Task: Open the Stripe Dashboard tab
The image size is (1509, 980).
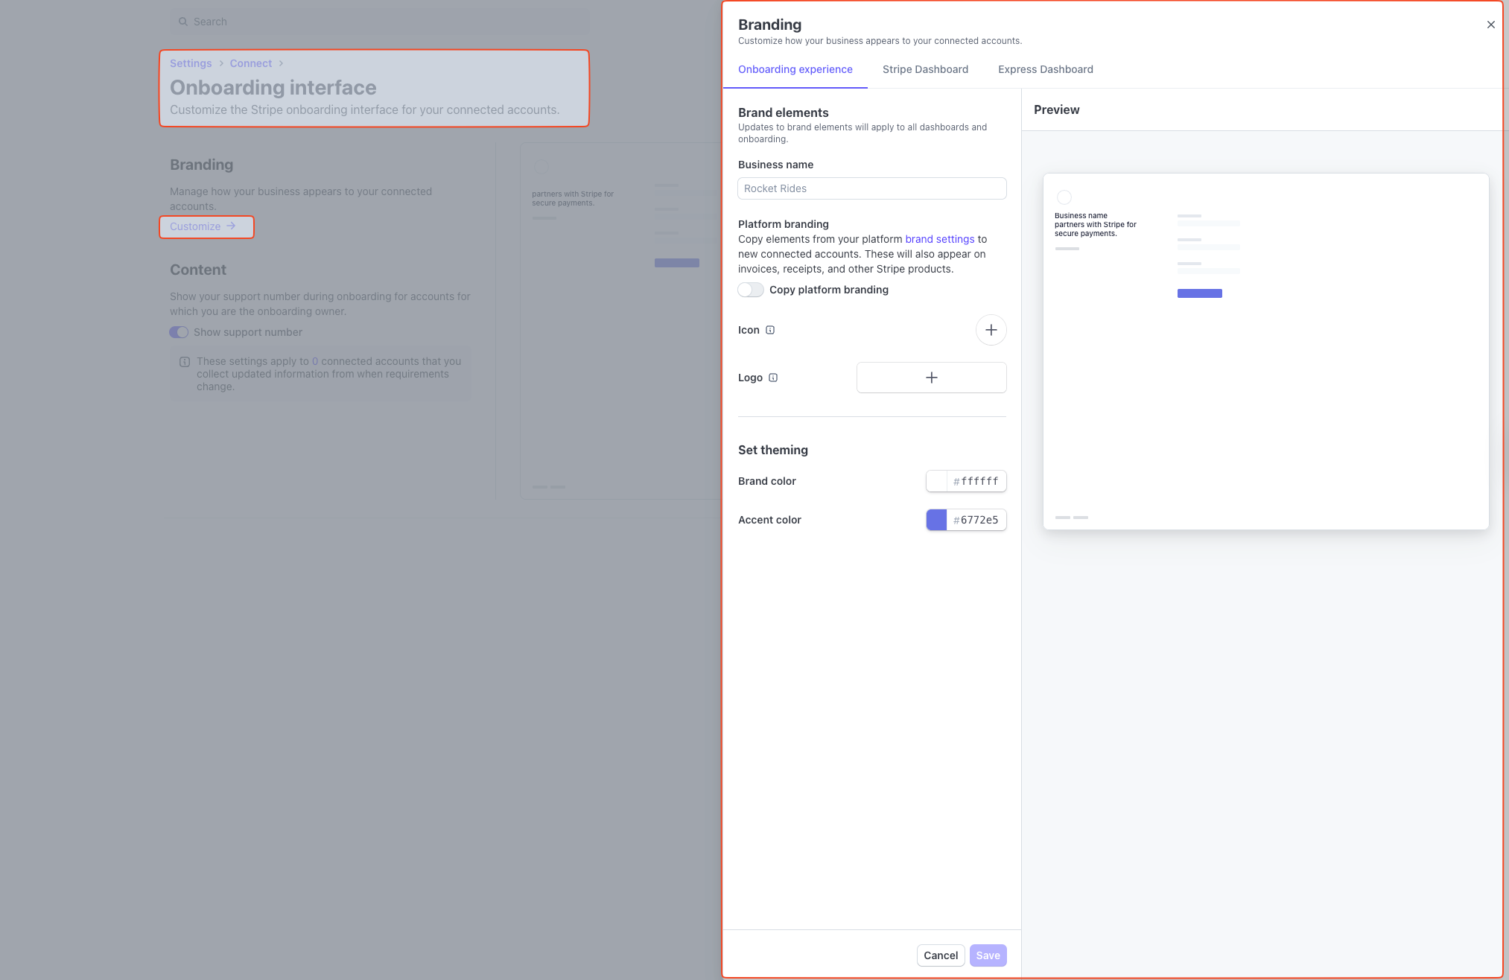Action: tap(925, 69)
